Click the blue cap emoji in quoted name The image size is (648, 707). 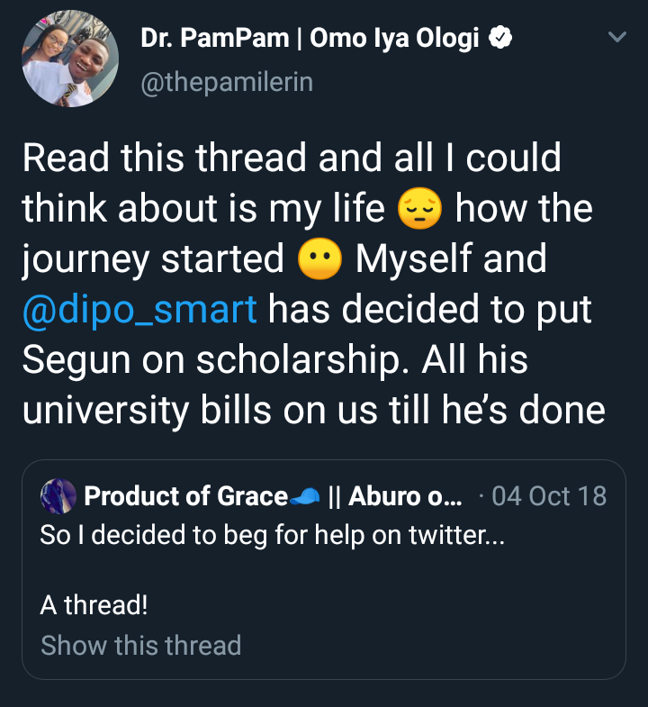[306, 496]
